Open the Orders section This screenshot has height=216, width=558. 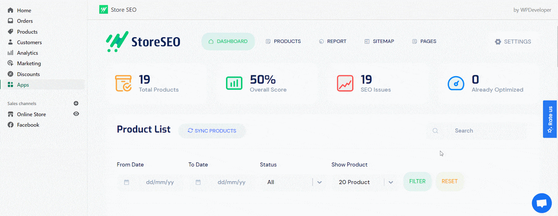(25, 21)
